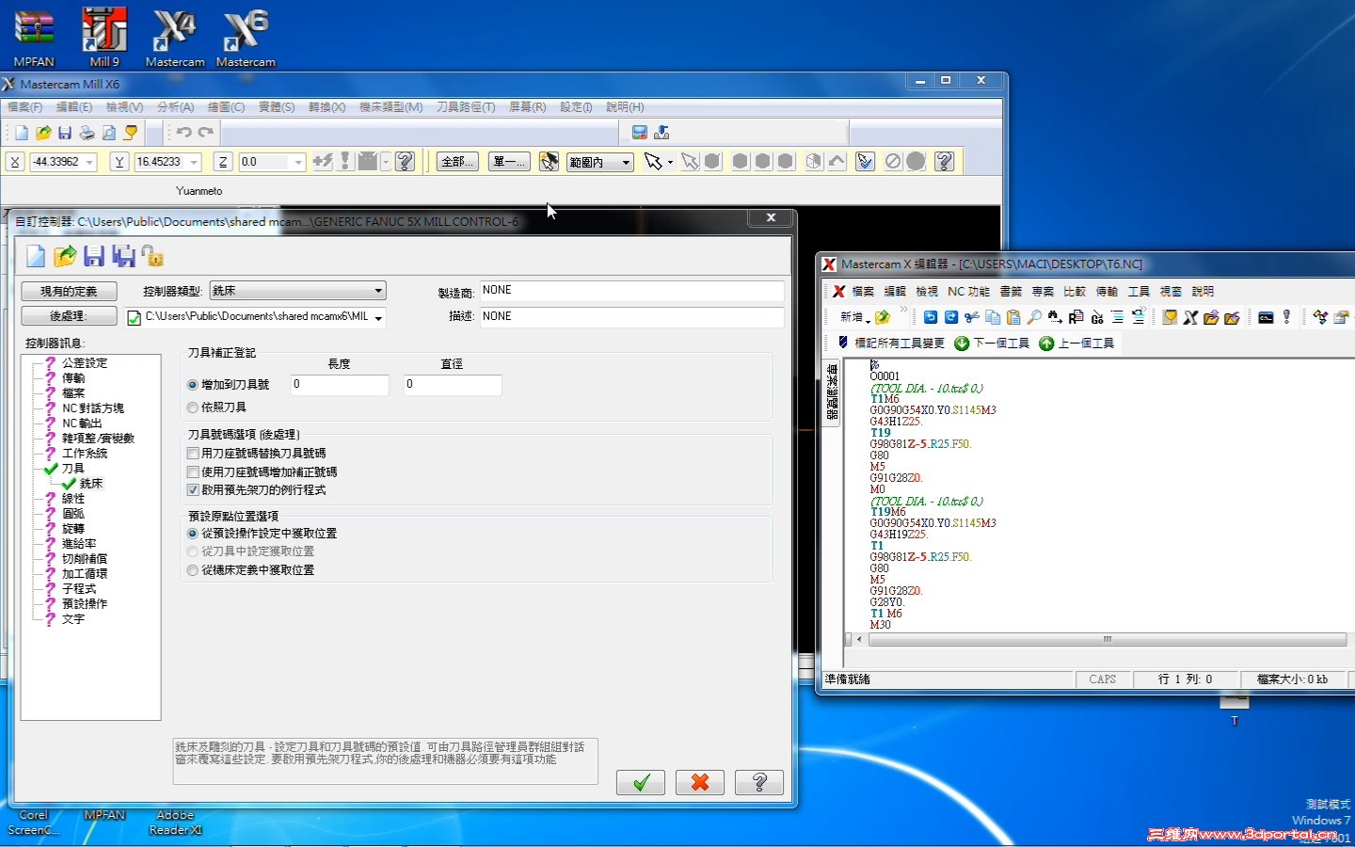Click the redo icon in the editor toolbar
Image resolution: width=1355 pixels, height=847 pixels.
(x=951, y=317)
